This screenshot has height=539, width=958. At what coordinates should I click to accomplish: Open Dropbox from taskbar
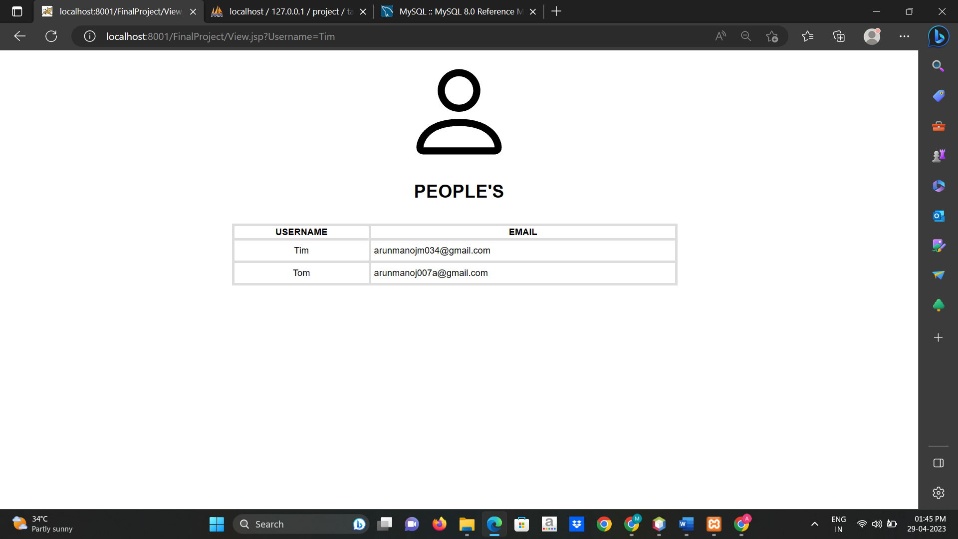tap(576, 524)
